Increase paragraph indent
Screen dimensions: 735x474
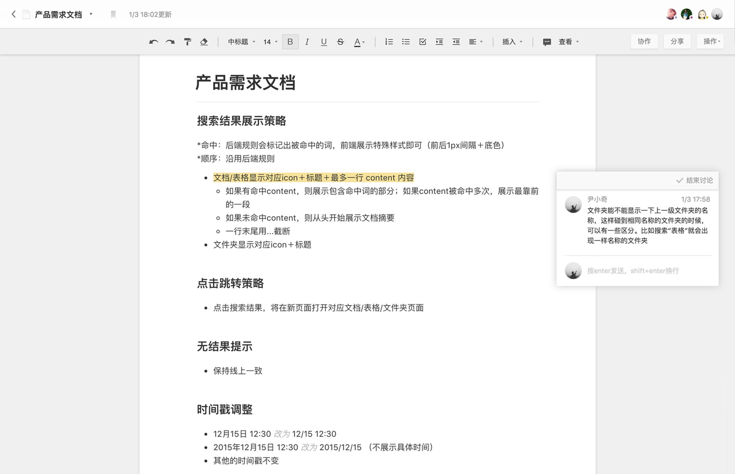click(439, 42)
